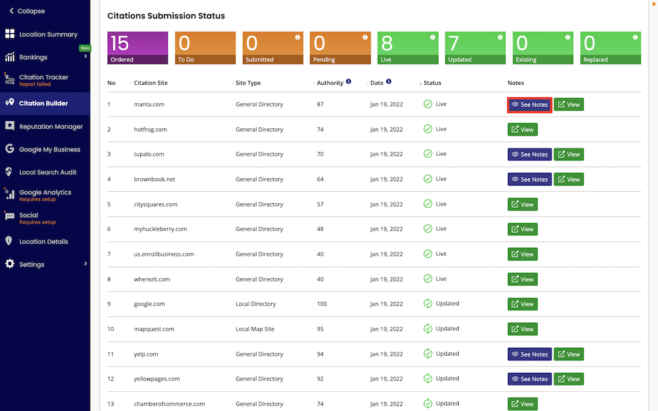Open the Location Summary grid icon
This screenshot has width=658, height=411.
pyautogui.click(x=10, y=34)
